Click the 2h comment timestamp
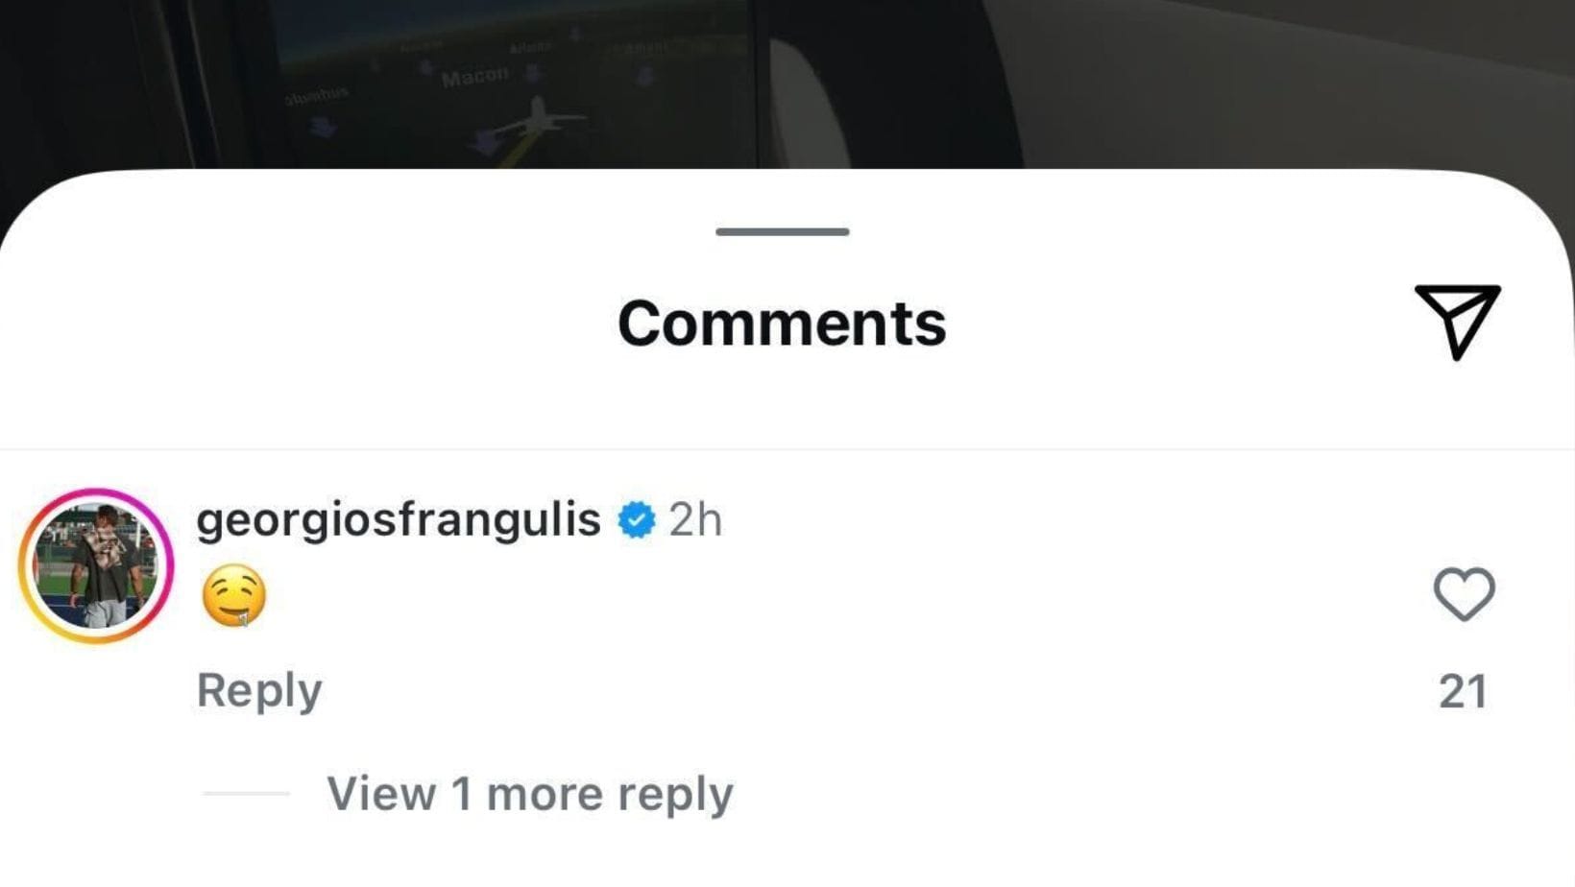Screen dimensions: 1575x887 pyautogui.click(x=695, y=520)
